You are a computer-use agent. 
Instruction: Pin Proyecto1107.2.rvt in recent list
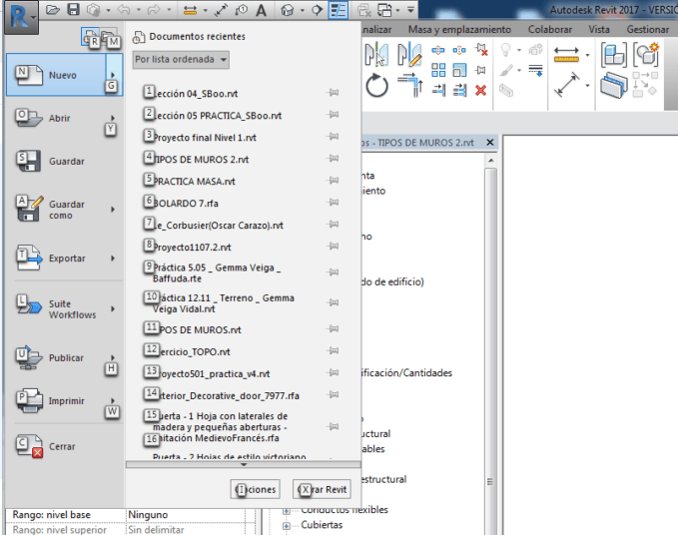pos(333,247)
